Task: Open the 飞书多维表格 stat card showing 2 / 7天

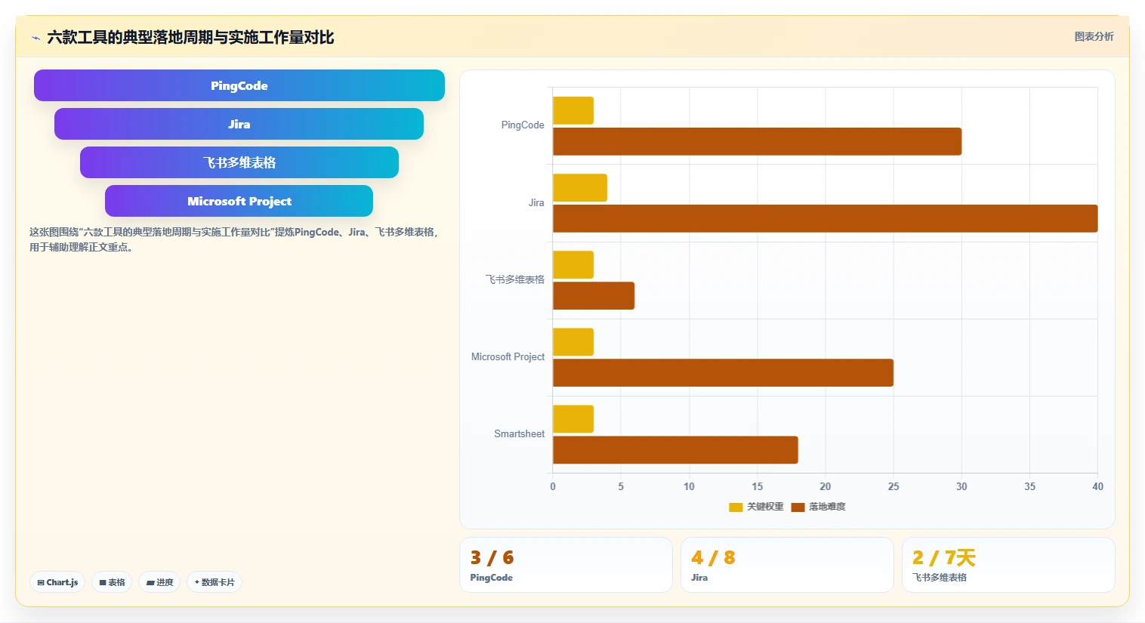Action: click(x=1008, y=565)
